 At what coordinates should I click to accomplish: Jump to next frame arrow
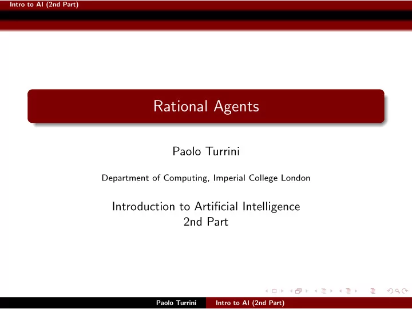click(307, 291)
